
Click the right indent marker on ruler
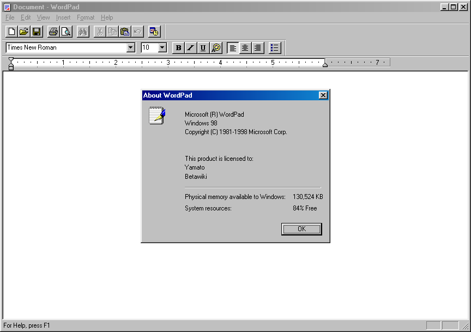325,64
